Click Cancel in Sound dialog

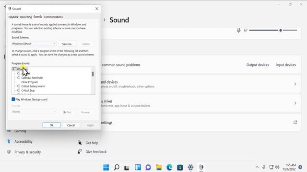click(x=71, y=125)
